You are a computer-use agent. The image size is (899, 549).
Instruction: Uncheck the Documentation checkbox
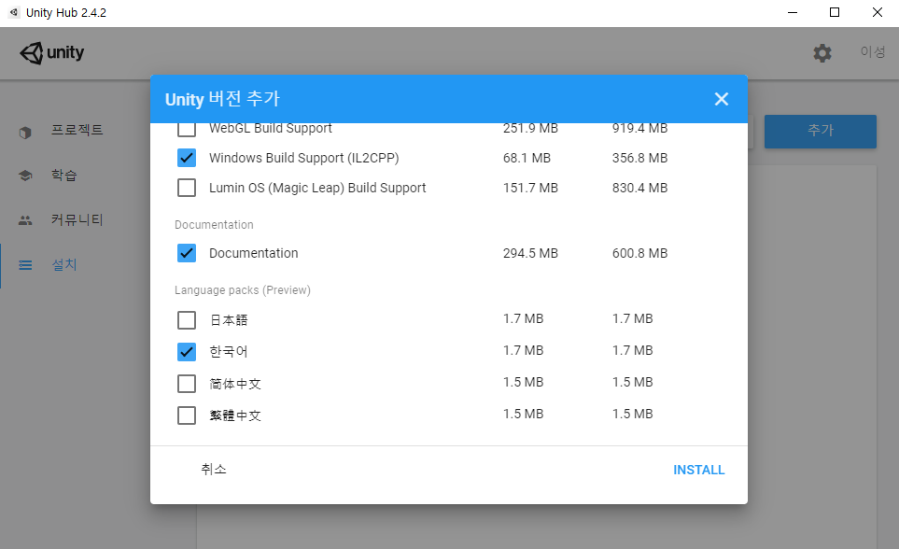pos(187,253)
